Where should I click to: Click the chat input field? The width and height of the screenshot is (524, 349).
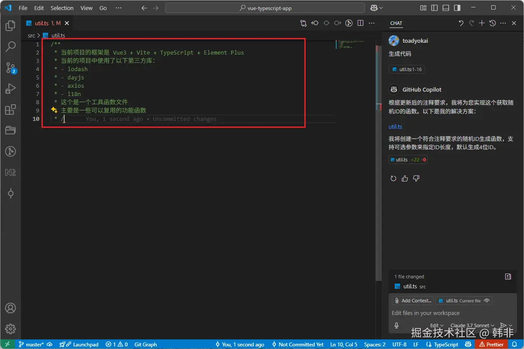click(452, 313)
